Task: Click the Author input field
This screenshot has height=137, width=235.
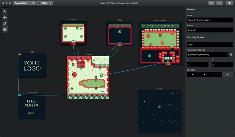Action: 210,30
